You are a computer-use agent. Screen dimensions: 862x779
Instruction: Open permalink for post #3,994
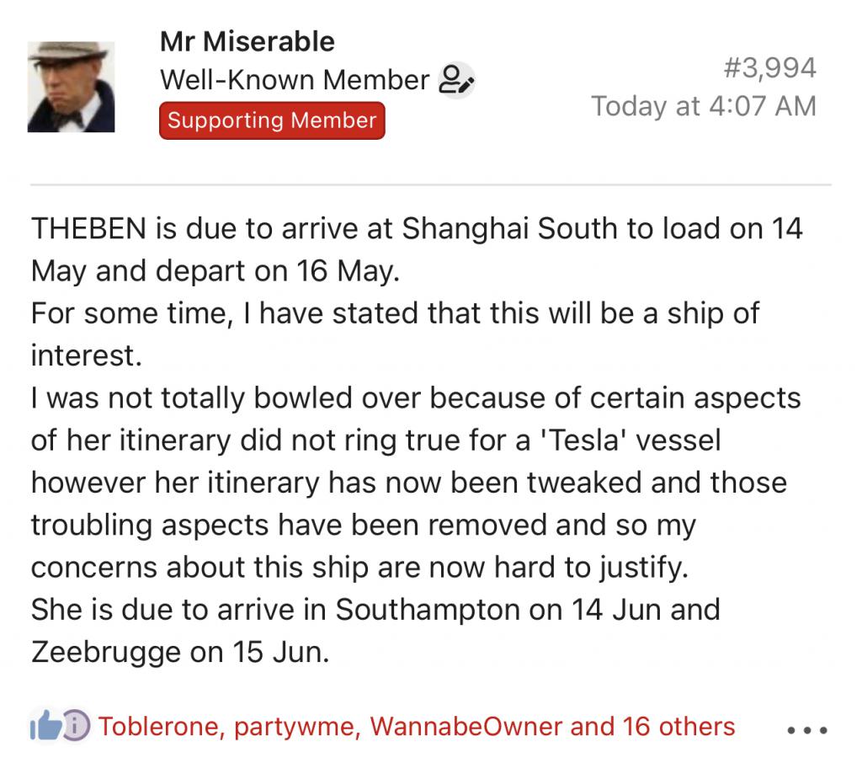tap(769, 68)
